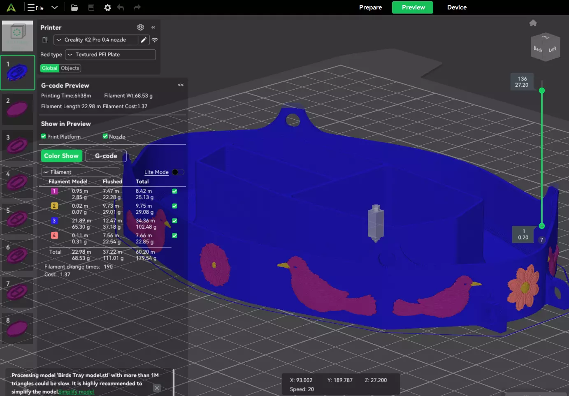Viewport: 569px width, 396px height.
Task: Collapse the G-code Preview panel chevrons
Action: (181, 85)
